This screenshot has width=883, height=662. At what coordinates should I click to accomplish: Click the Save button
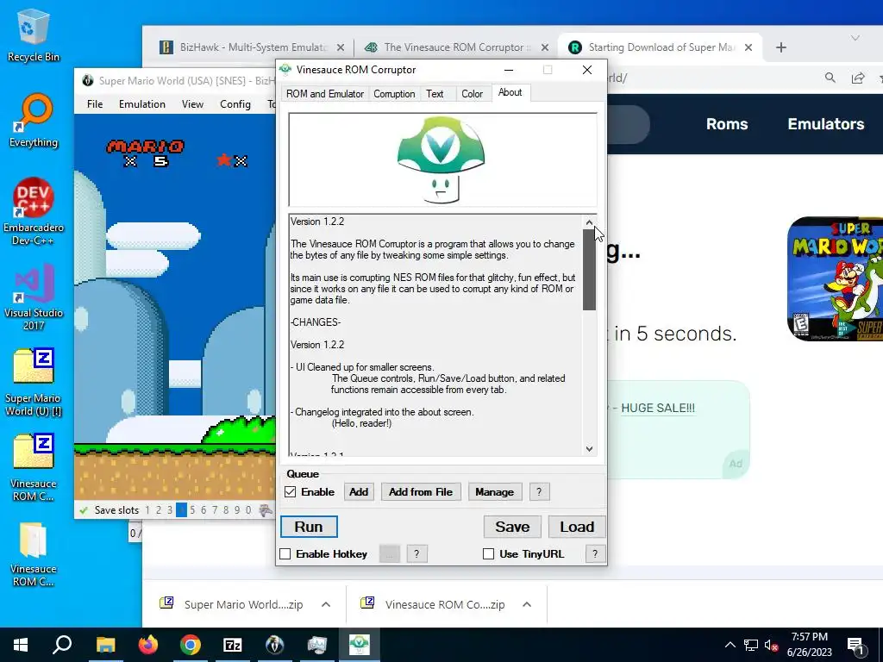click(x=512, y=527)
